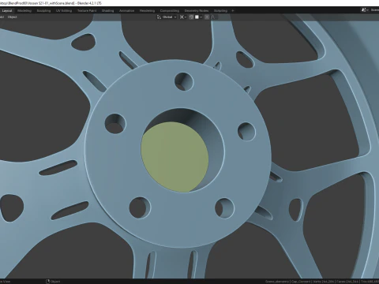Switch to the Modeling workspace tab
This screenshot has height=284, width=379.
24,11
